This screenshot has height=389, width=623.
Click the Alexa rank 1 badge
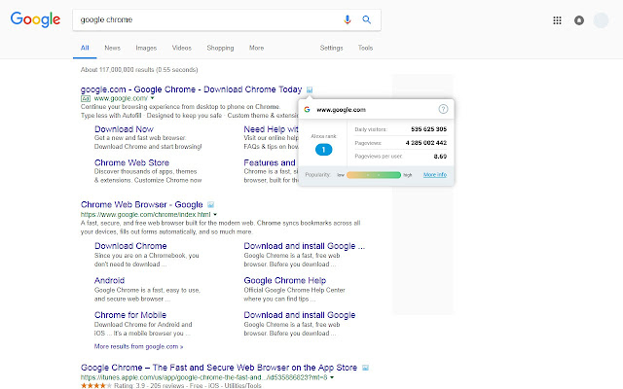323,150
